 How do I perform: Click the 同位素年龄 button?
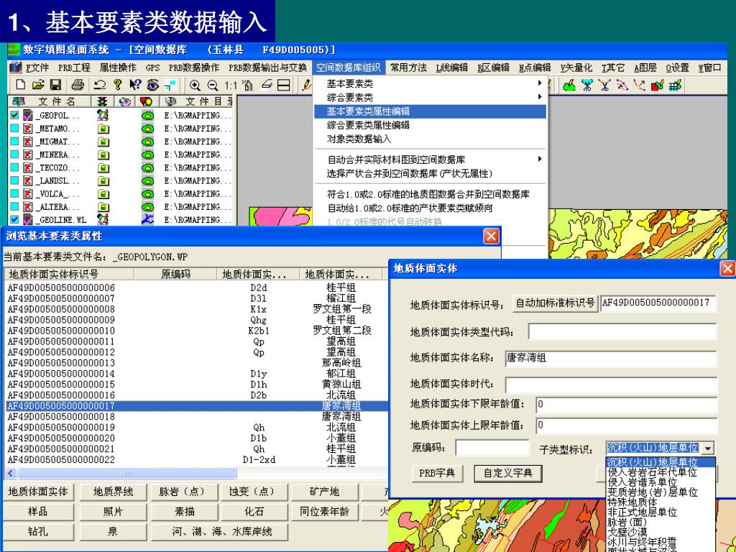[324, 512]
